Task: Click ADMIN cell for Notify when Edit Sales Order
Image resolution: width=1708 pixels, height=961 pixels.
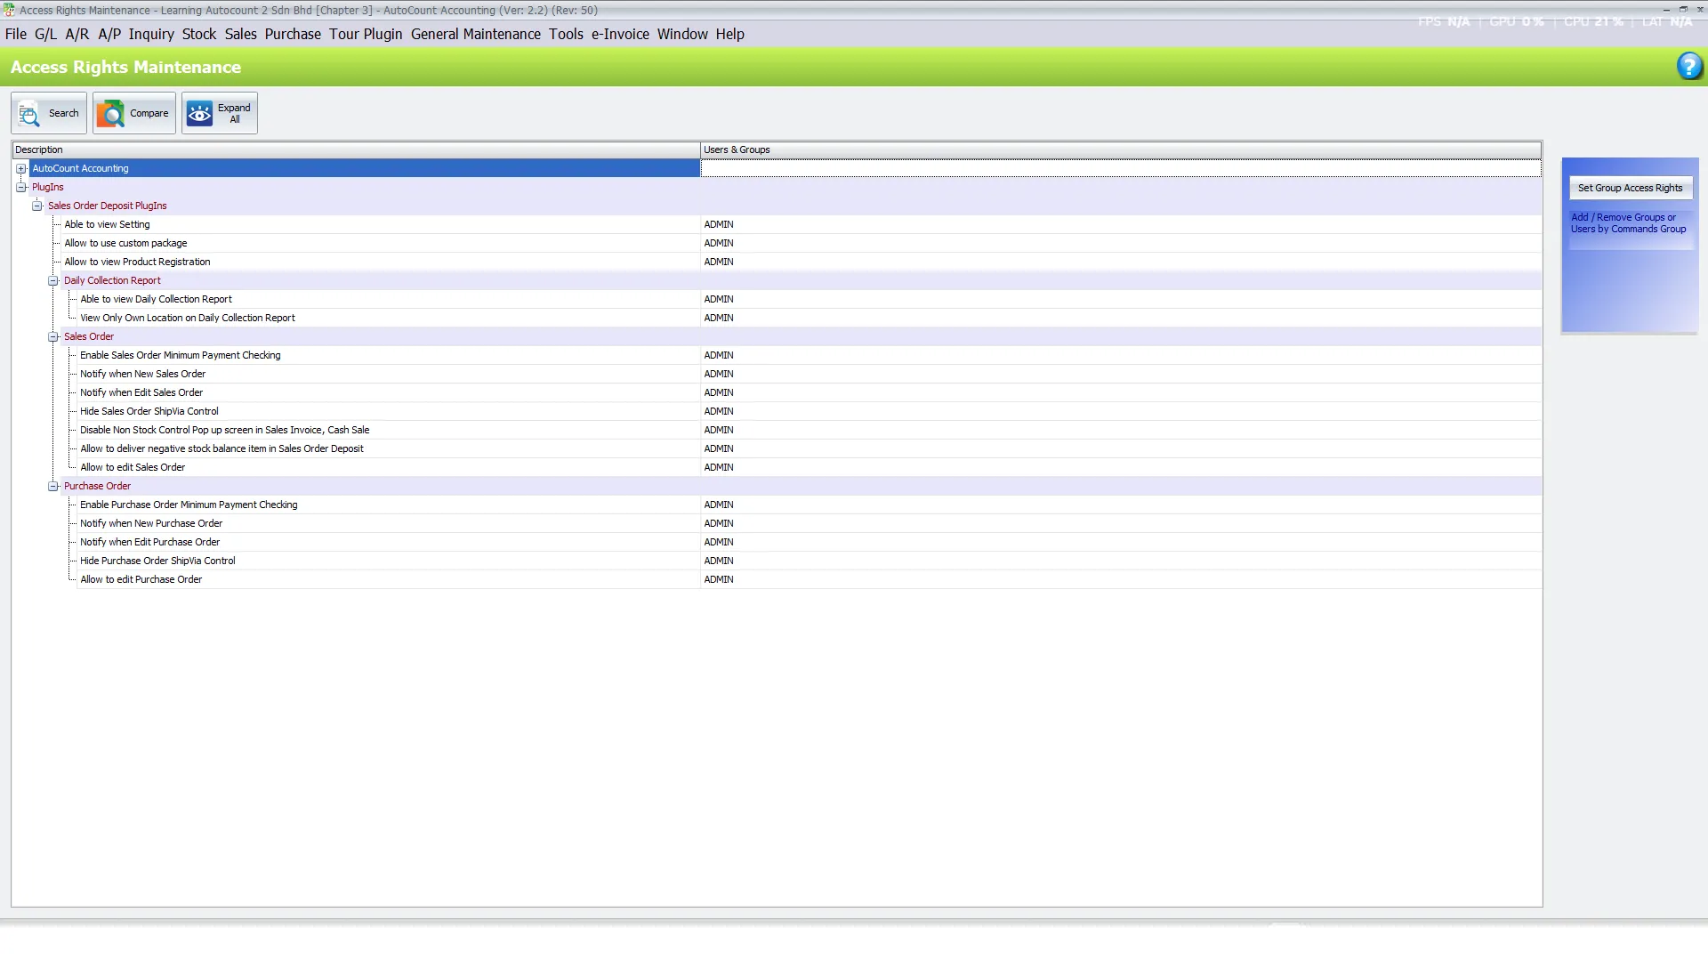Action: (x=1121, y=392)
